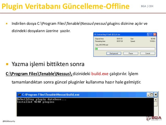Maximize the build.exe console window

152,94
